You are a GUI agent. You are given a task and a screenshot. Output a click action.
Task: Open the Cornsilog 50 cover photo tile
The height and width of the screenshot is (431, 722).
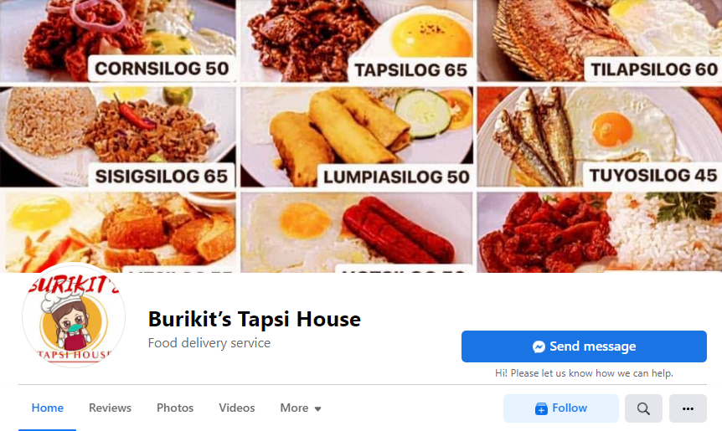(118, 41)
